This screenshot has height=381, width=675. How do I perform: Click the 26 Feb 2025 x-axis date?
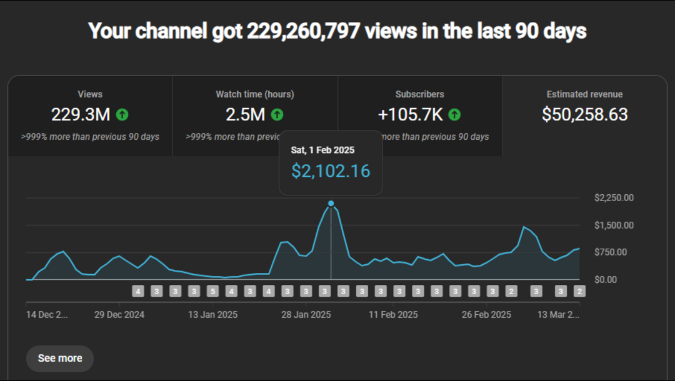[486, 315]
